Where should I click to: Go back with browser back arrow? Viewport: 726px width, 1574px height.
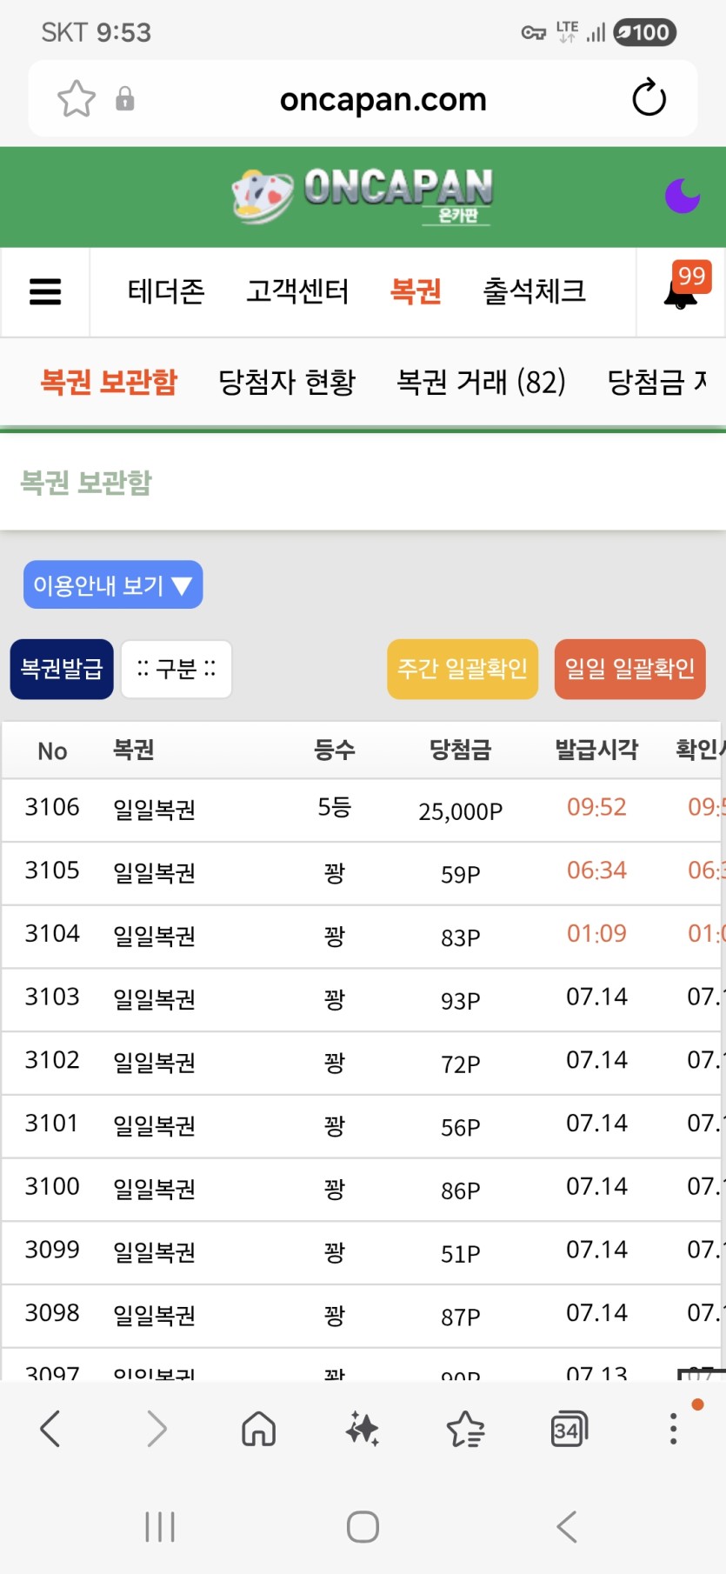(50, 1429)
